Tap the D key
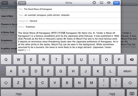 coord(36,71)
